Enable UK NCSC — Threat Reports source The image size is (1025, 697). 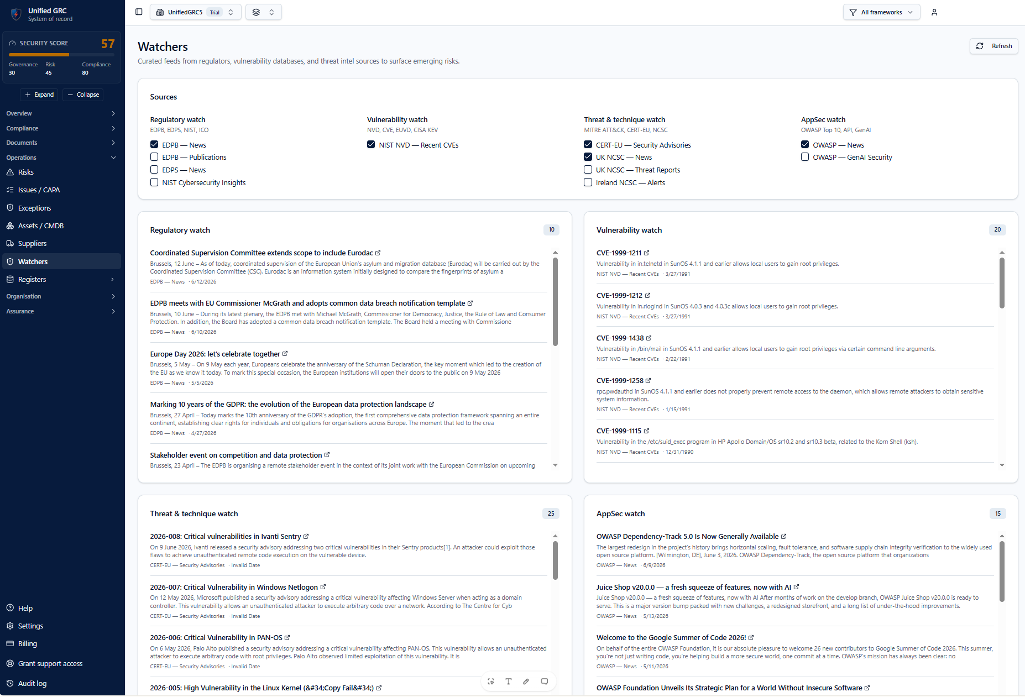pyautogui.click(x=588, y=170)
